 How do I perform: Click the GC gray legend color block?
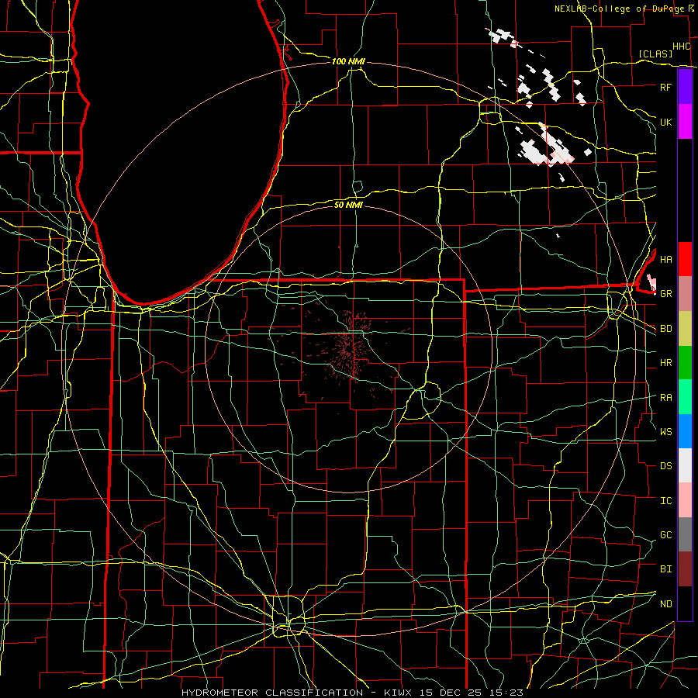(685, 534)
